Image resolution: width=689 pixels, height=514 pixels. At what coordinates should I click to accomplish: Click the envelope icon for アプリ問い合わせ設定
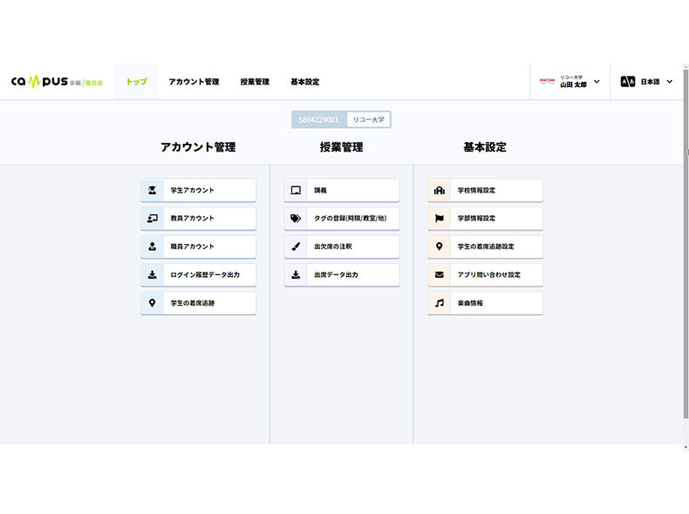[440, 274]
